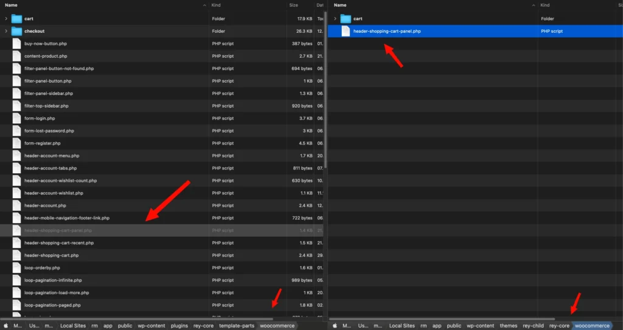
Task: Open rey-core in right path bar
Action: click(x=560, y=326)
